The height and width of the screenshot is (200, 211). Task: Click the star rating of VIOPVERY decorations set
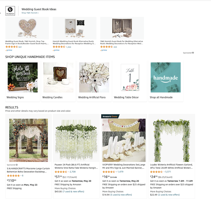click(x=109, y=172)
